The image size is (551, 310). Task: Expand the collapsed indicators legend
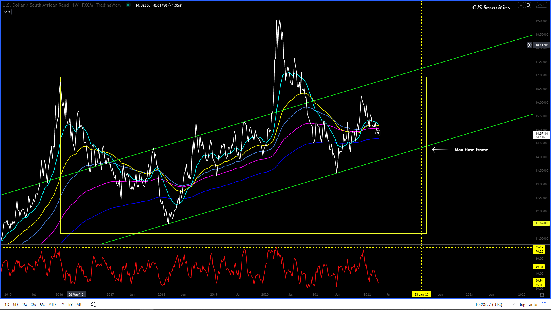(7, 12)
